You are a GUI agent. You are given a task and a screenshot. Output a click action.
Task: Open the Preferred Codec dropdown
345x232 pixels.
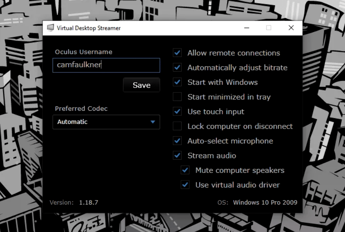pyautogui.click(x=106, y=122)
